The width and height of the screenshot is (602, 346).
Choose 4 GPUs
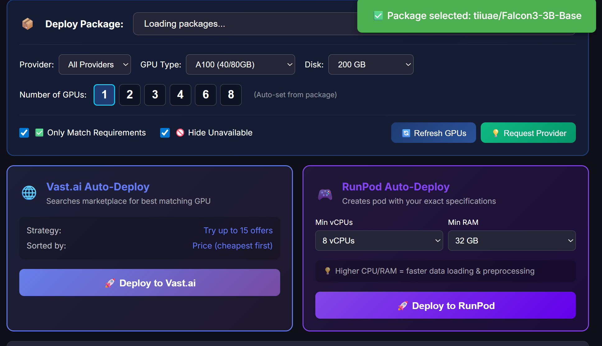coord(180,95)
